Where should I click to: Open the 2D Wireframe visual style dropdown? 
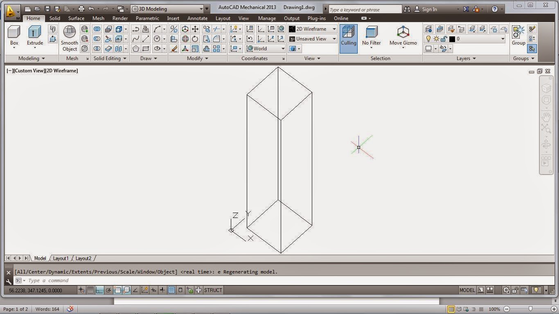(x=334, y=29)
